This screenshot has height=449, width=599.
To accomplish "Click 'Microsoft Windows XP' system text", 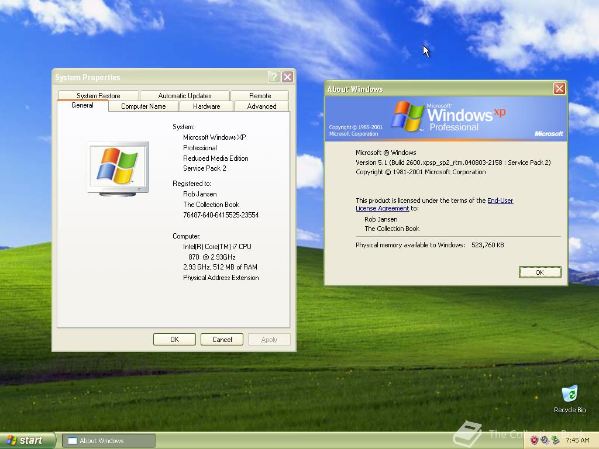I will pos(214,137).
